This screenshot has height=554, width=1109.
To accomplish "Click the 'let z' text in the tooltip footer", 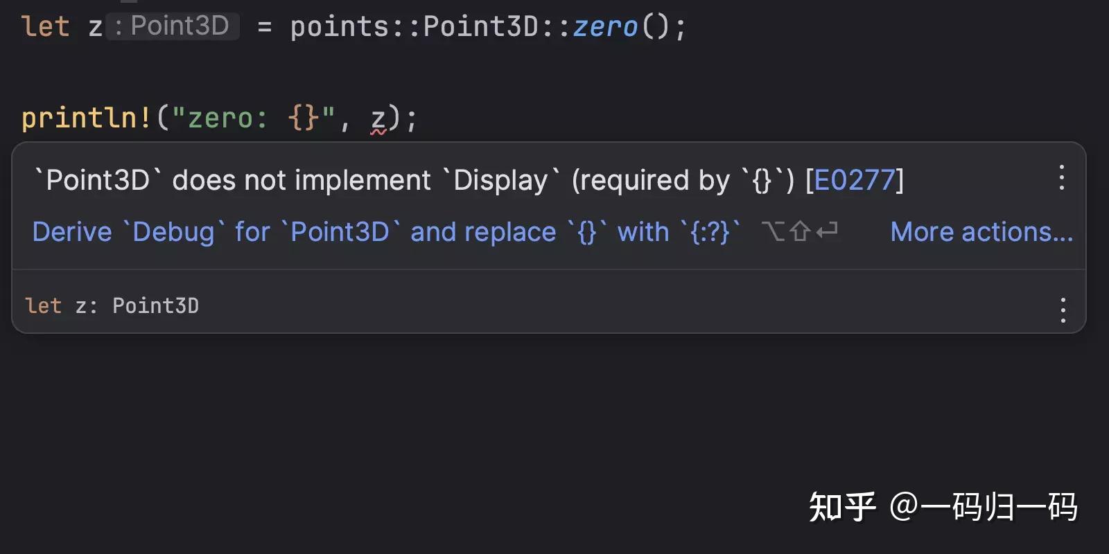I will (x=60, y=305).
